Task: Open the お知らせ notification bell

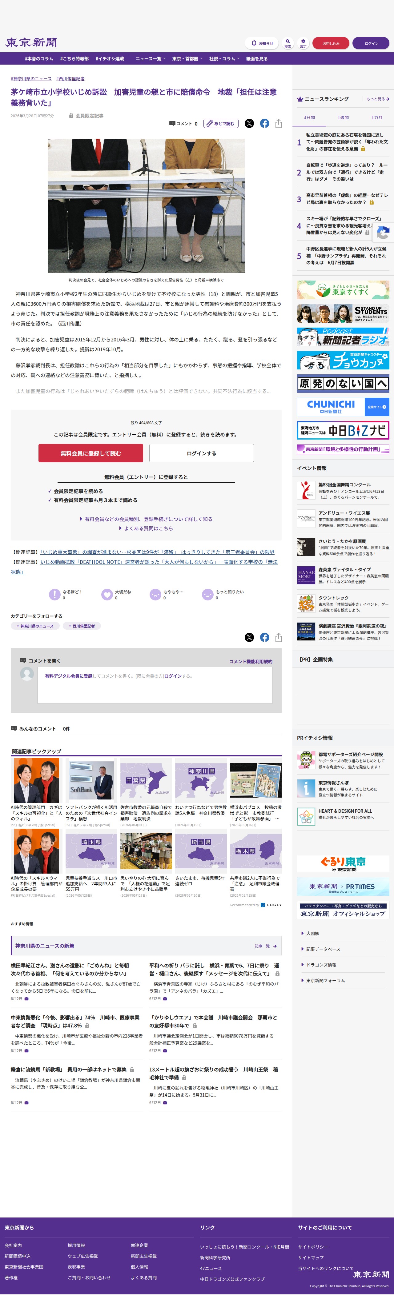Action: tap(261, 43)
